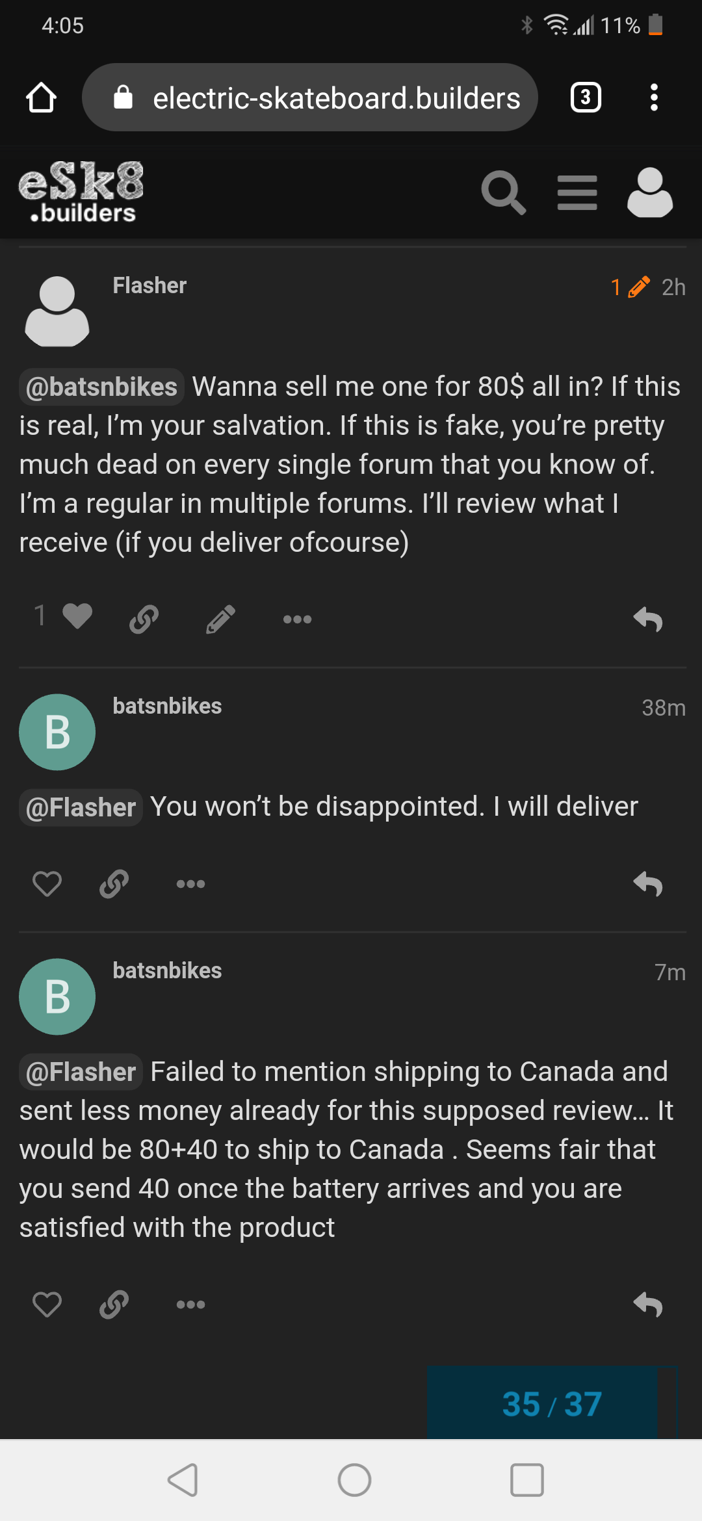Tap the browser home icon

[x=41, y=98]
